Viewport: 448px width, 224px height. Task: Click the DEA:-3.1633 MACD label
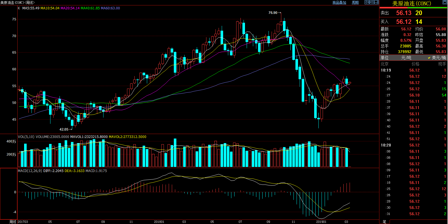(75, 171)
